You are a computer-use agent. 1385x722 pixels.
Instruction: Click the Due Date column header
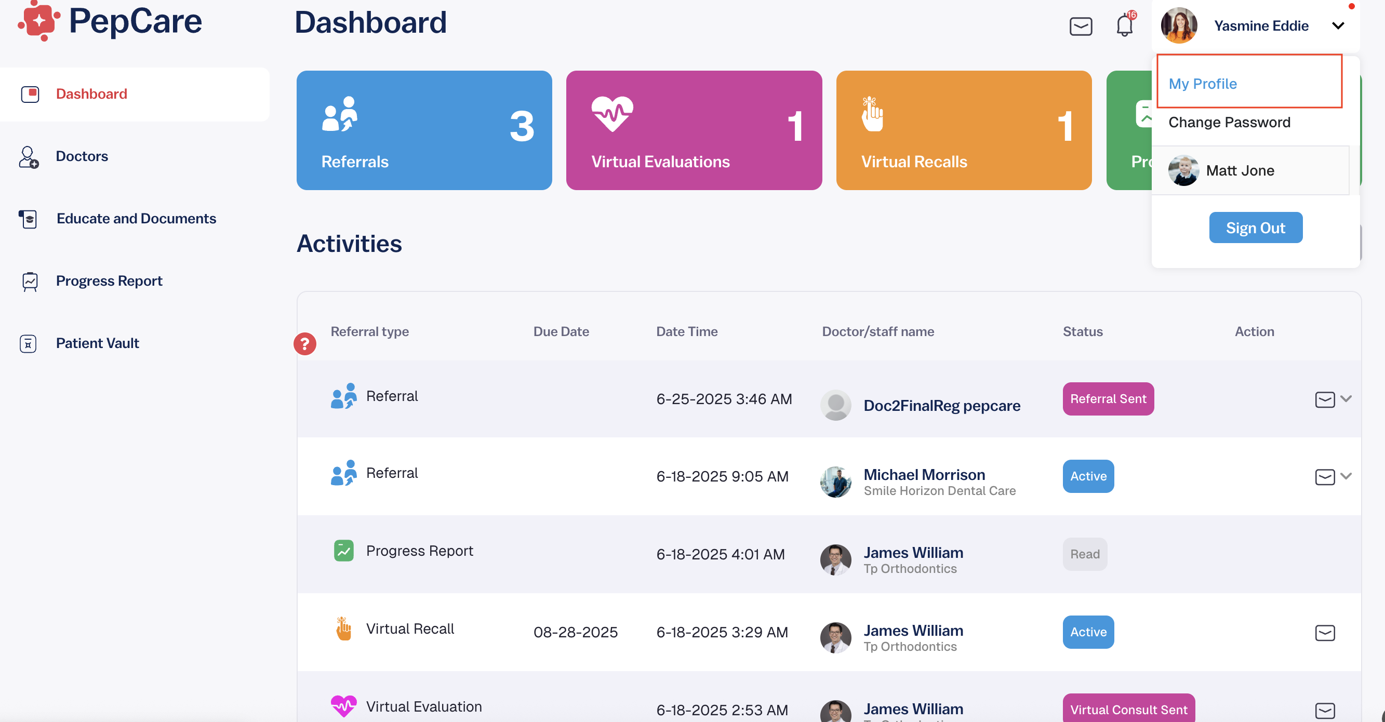tap(561, 332)
